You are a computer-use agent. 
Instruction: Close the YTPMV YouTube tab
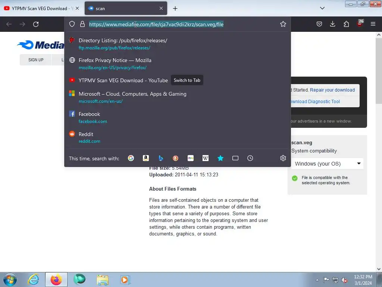point(77,8)
